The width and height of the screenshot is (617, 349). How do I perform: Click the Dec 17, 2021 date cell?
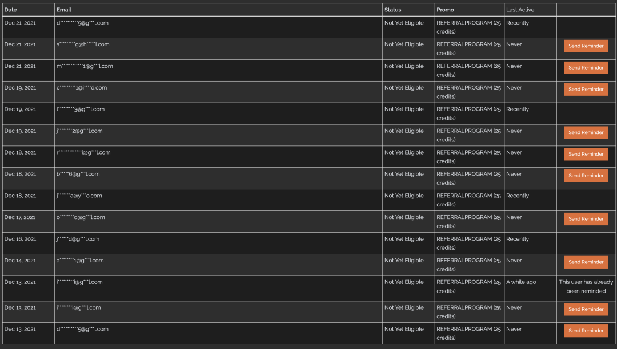pyautogui.click(x=29, y=221)
